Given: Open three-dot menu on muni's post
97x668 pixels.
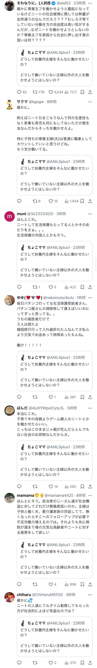Looking at the screenshot, I should tap(90, 214).
